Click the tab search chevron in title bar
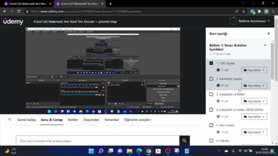 click(x=243, y=3)
